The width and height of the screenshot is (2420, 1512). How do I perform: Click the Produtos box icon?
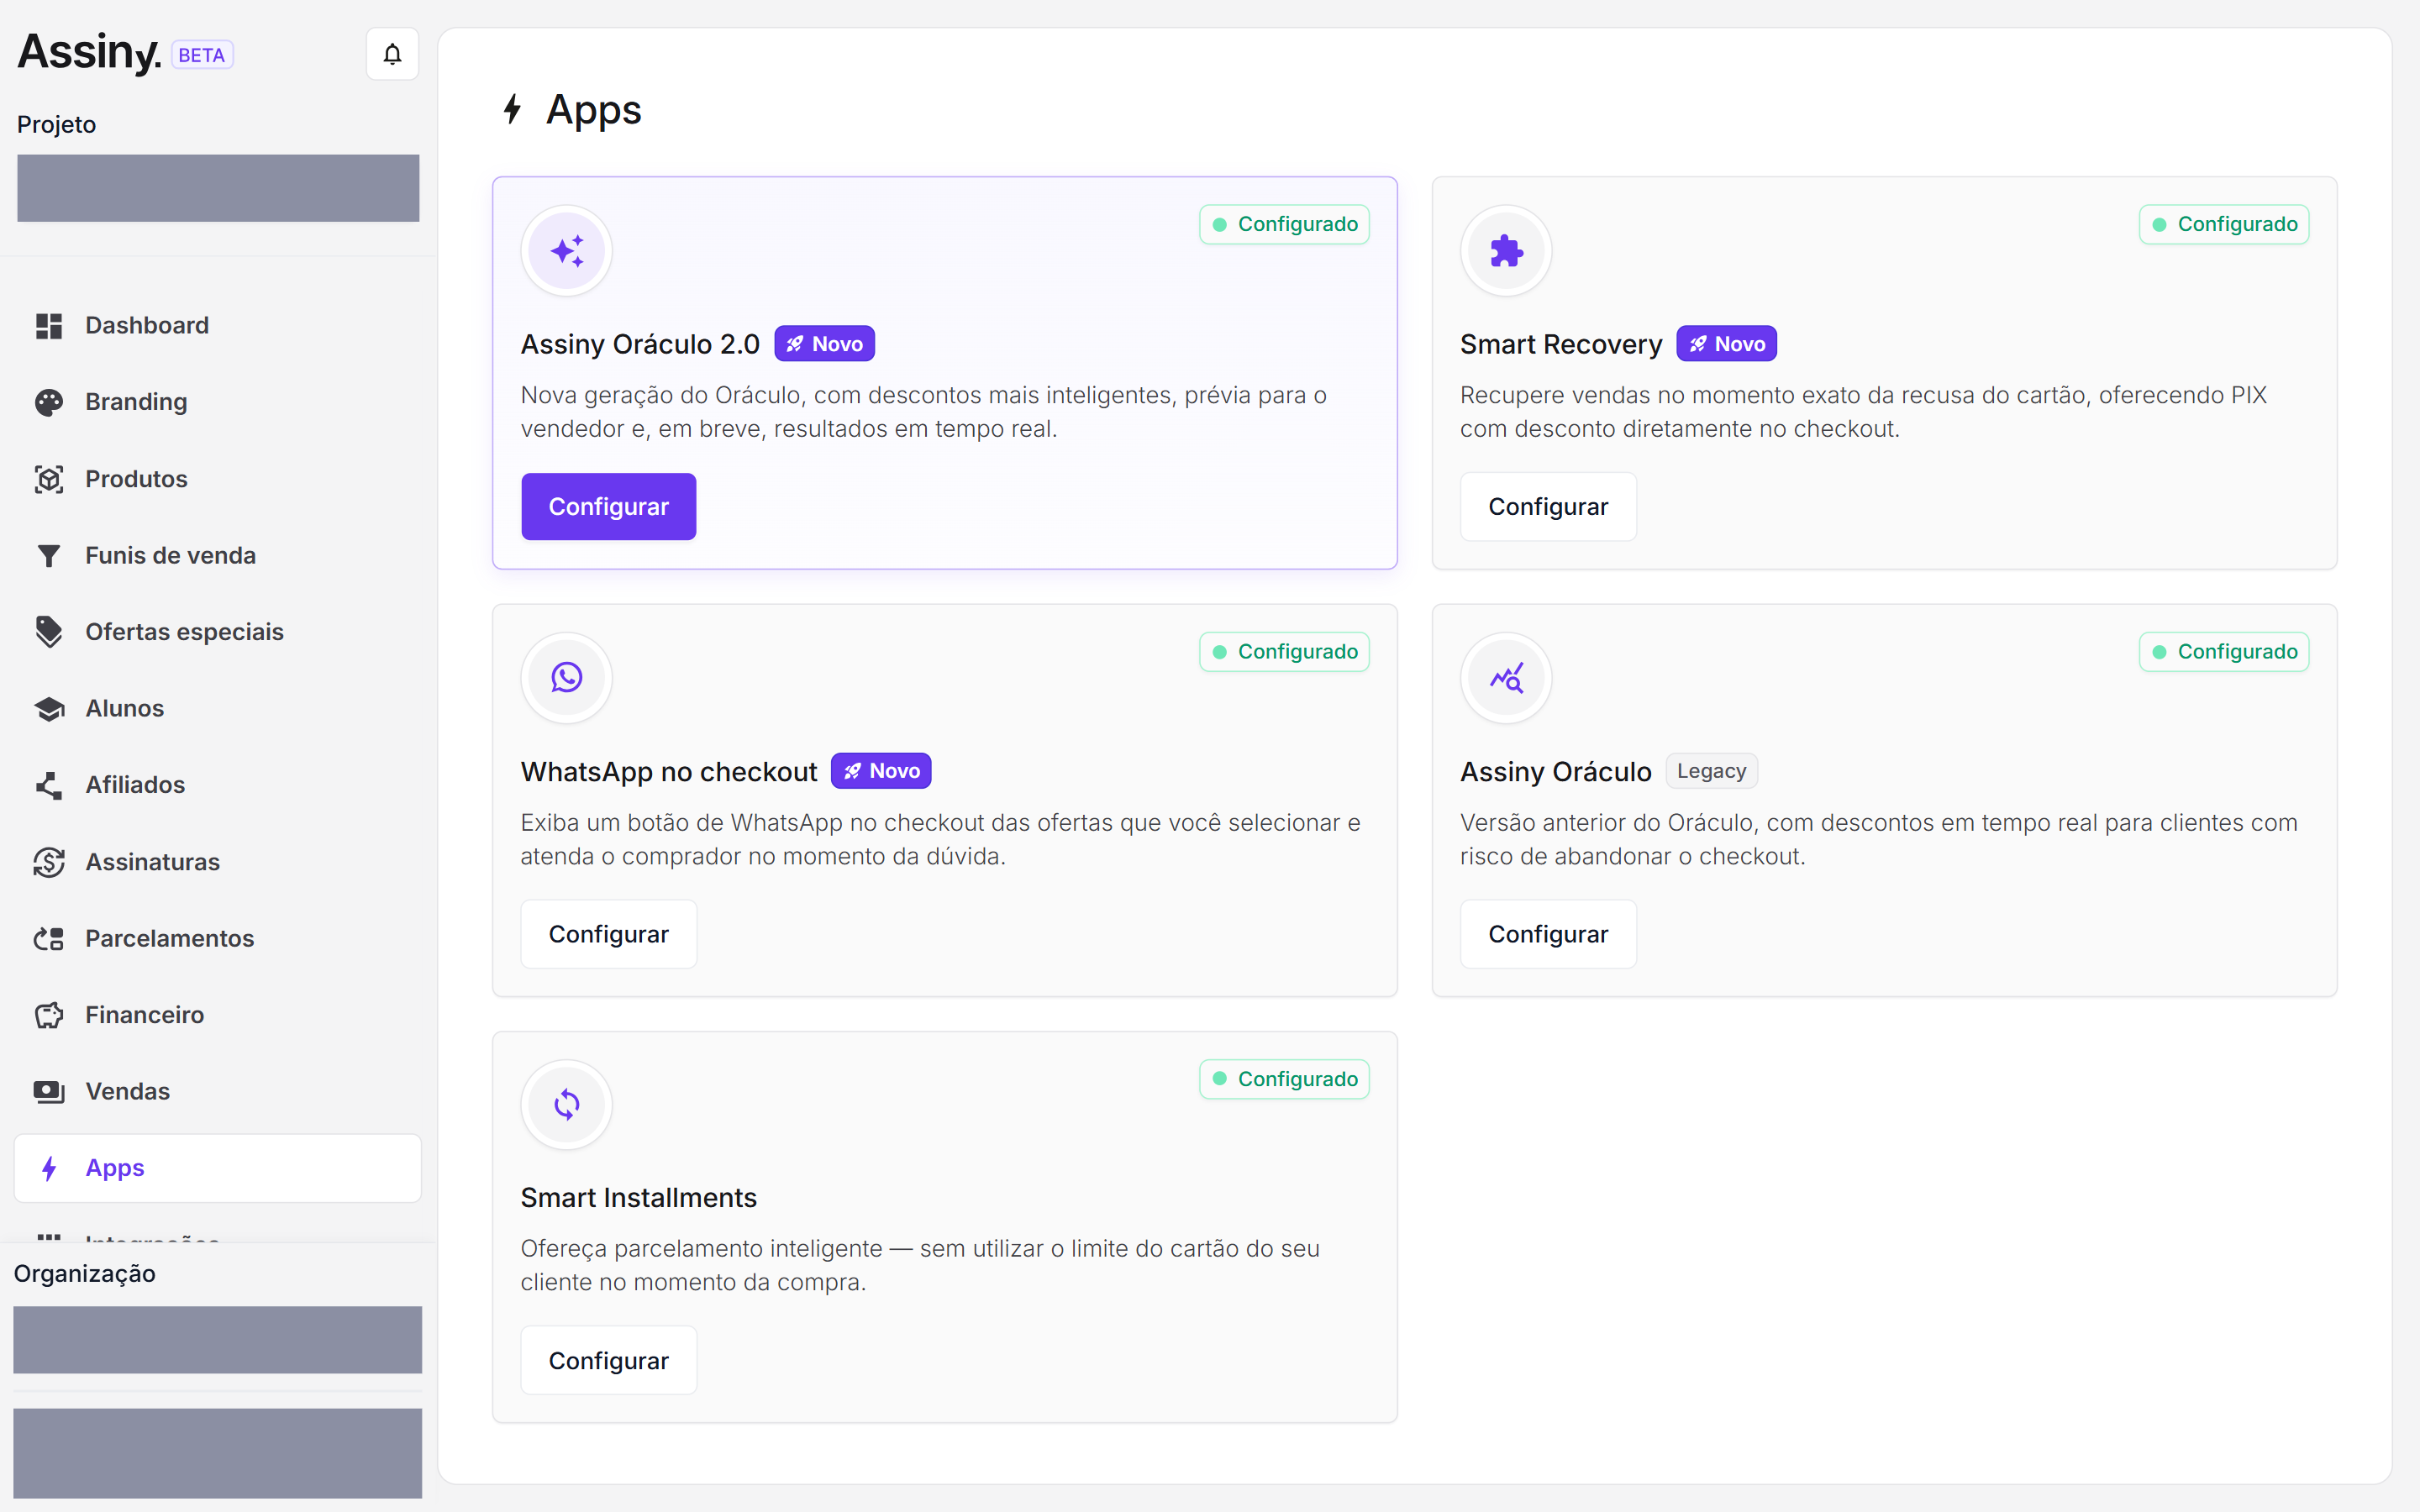49,479
